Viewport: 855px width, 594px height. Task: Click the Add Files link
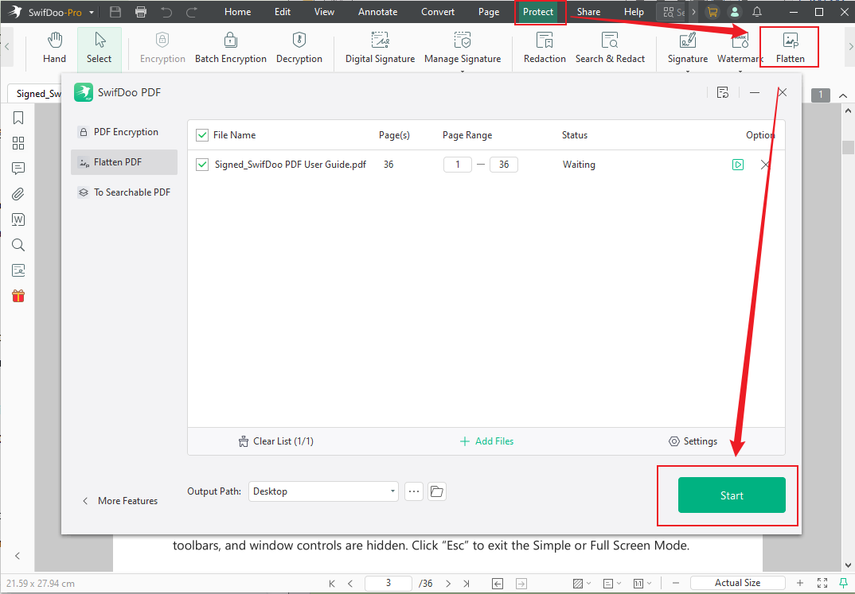(486, 441)
